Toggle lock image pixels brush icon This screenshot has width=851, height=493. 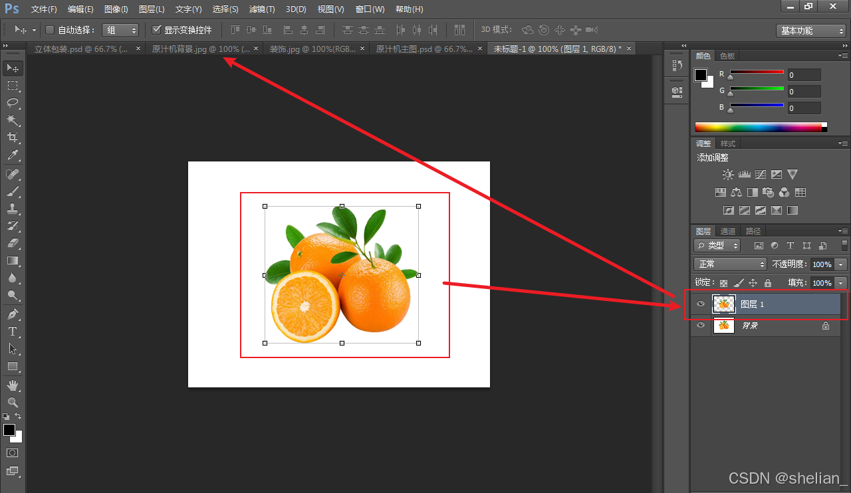tap(739, 282)
